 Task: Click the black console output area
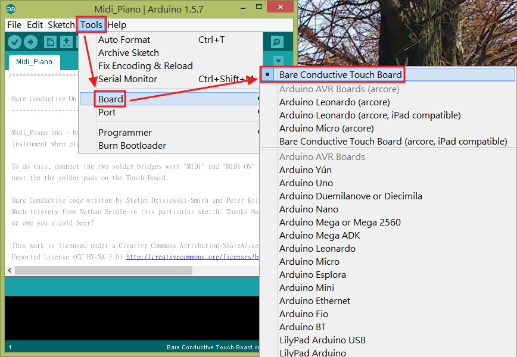tap(132, 318)
